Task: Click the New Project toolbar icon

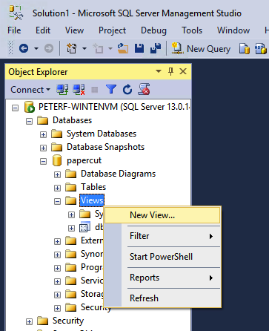Action: pyautogui.click(x=71, y=48)
